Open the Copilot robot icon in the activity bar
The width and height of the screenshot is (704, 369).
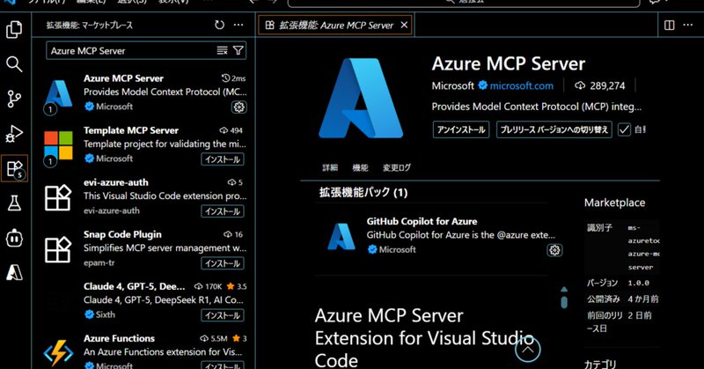[14, 238]
